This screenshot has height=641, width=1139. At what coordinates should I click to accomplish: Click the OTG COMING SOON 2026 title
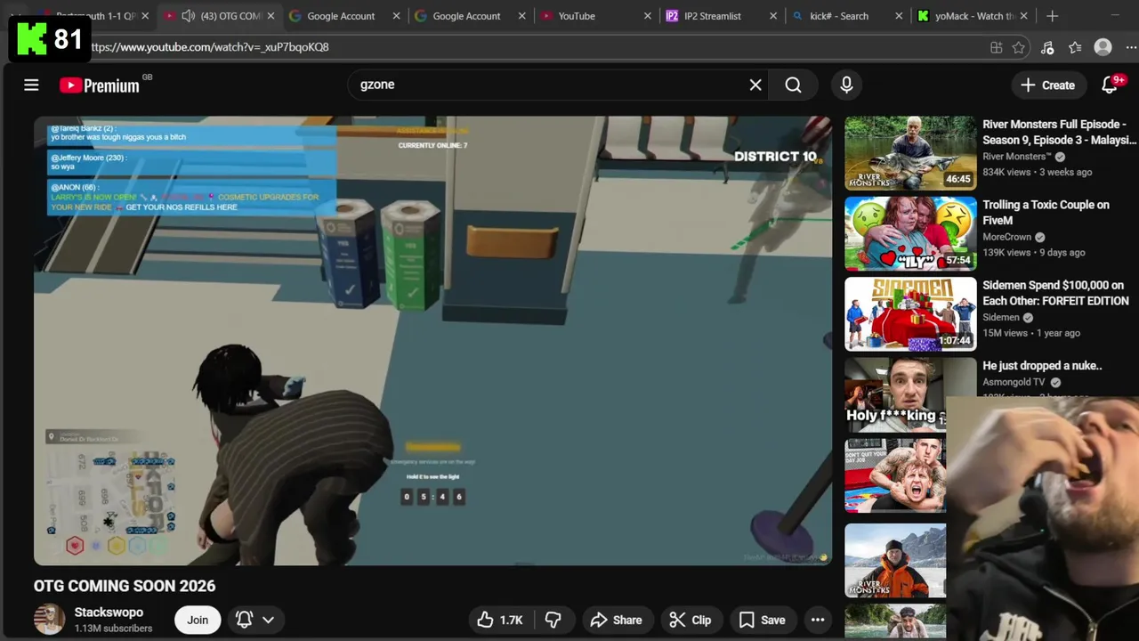coord(125,586)
